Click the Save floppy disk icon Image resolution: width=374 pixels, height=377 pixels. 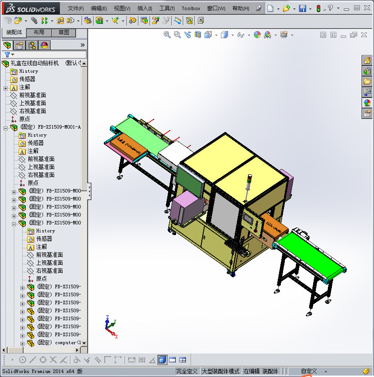point(302,9)
